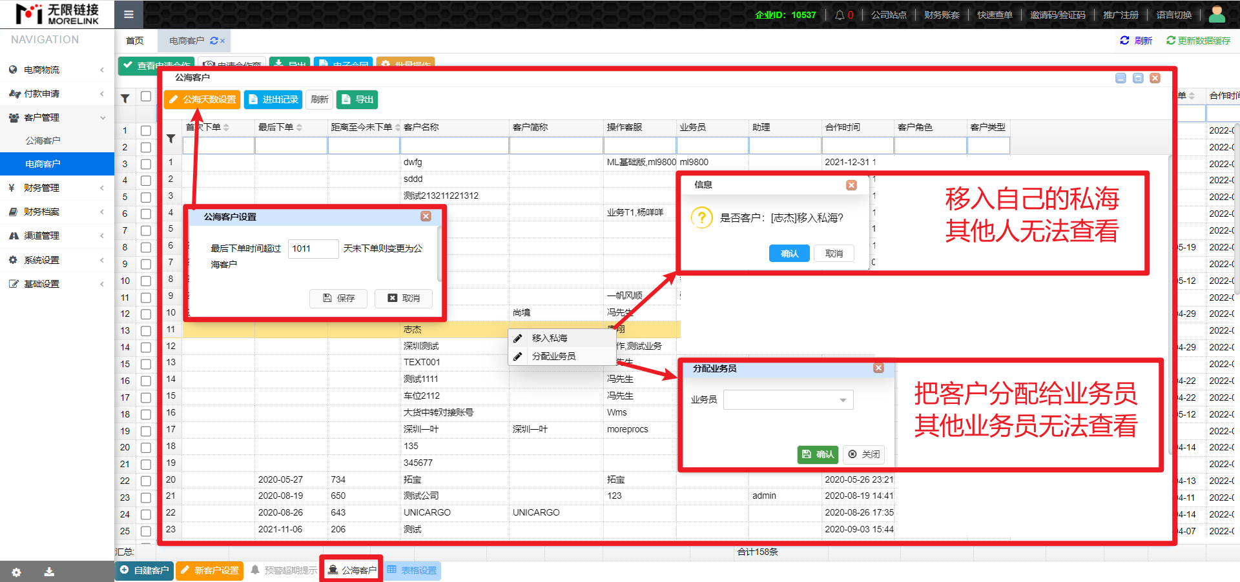Open 电商客户 in the sidebar
This screenshot has width=1240, height=582.
57,164
